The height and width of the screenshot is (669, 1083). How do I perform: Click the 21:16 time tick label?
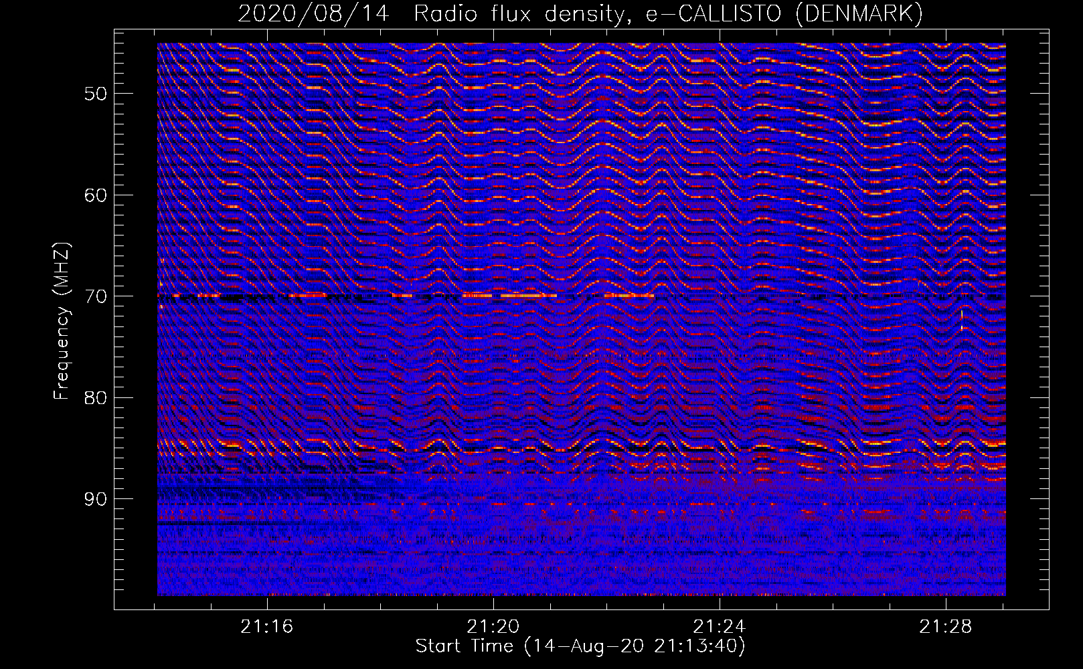tap(267, 627)
